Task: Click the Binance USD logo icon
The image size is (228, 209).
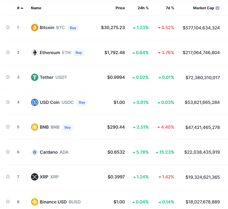Action: coord(35,202)
